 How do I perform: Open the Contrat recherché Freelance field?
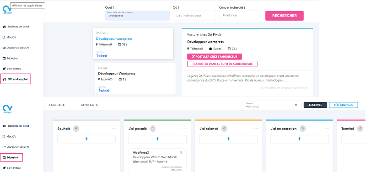(241, 16)
